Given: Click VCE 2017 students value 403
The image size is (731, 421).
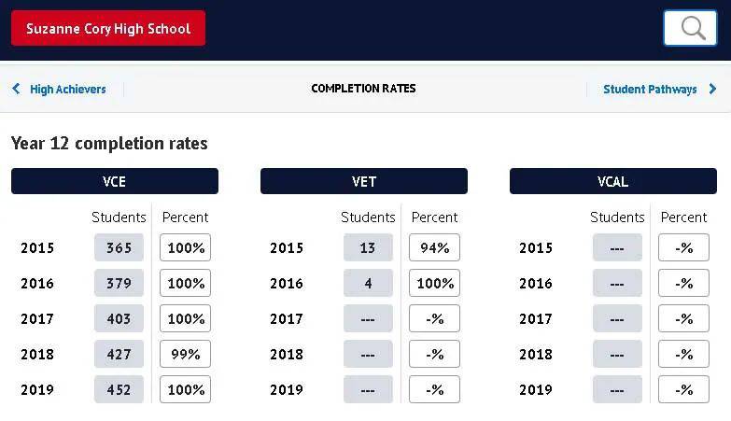Looking at the screenshot, I should click(x=119, y=318).
